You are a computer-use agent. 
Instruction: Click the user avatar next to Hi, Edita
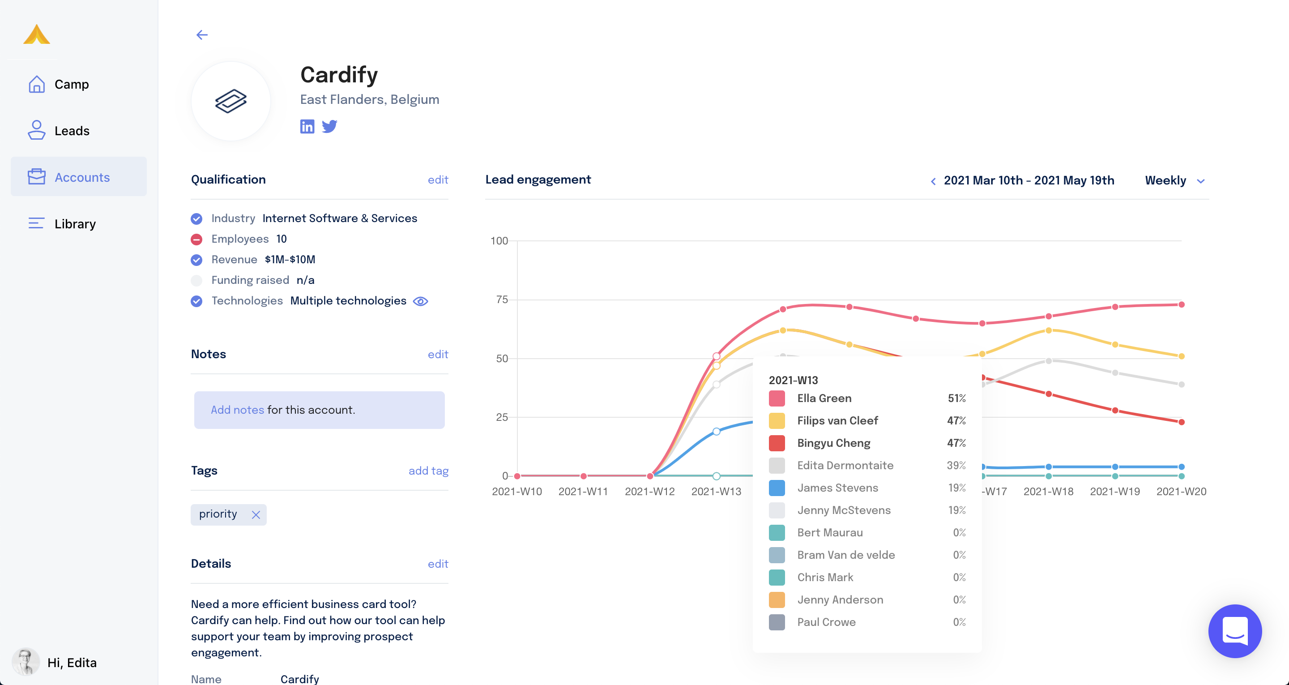(x=26, y=662)
